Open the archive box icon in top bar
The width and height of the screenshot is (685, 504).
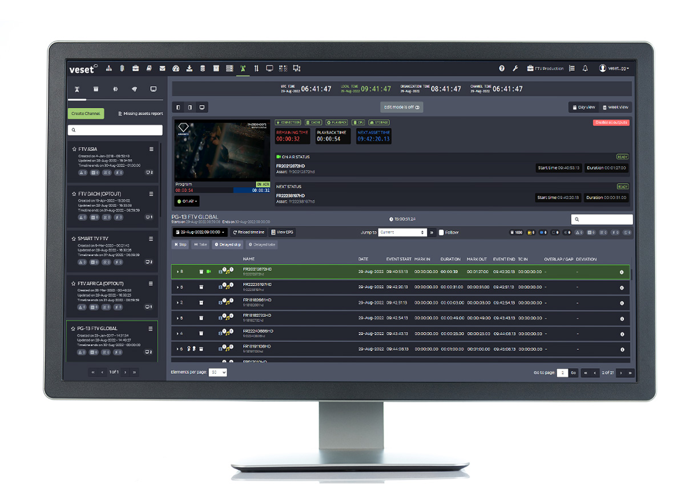[x=216, y=68]
